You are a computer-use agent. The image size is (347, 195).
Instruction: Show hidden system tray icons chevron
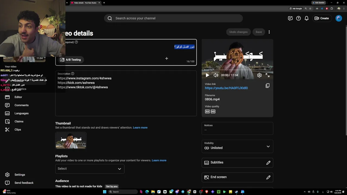(x=304, y=192)
